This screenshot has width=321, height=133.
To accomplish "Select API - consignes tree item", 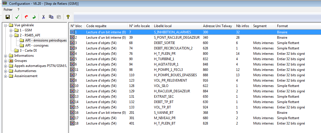I will 37,45.
